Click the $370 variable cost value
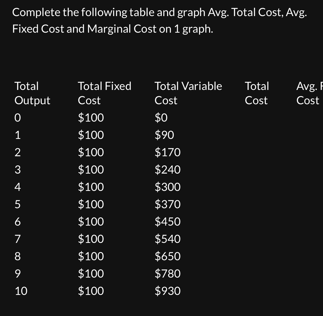This screenshot has width=323, height=316. (x=168, y=204)
